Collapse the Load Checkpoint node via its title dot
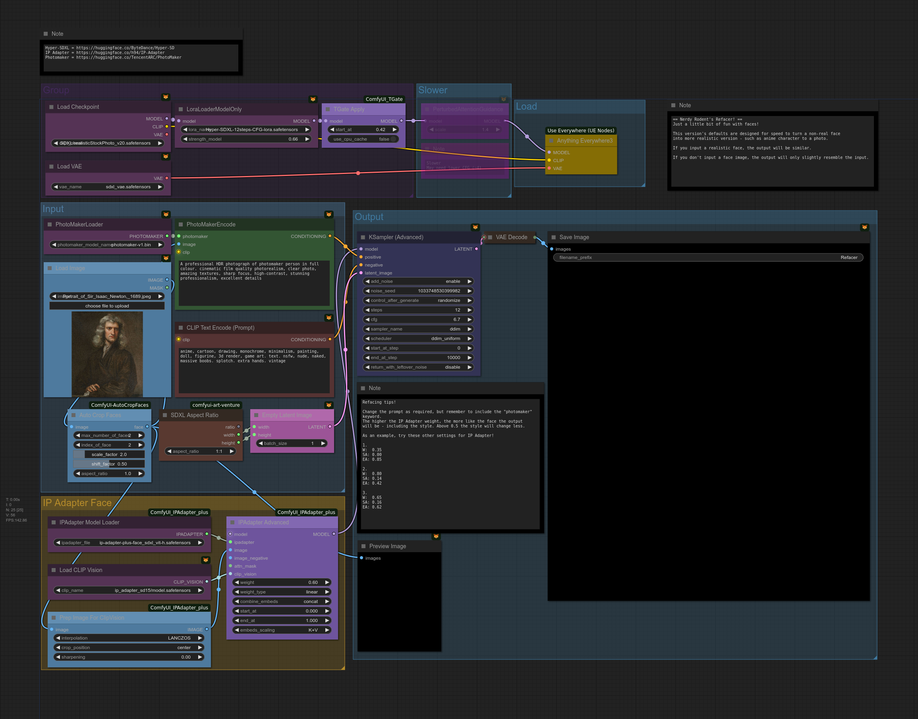Viewport: 918px width, 719px height. (51, 107)
